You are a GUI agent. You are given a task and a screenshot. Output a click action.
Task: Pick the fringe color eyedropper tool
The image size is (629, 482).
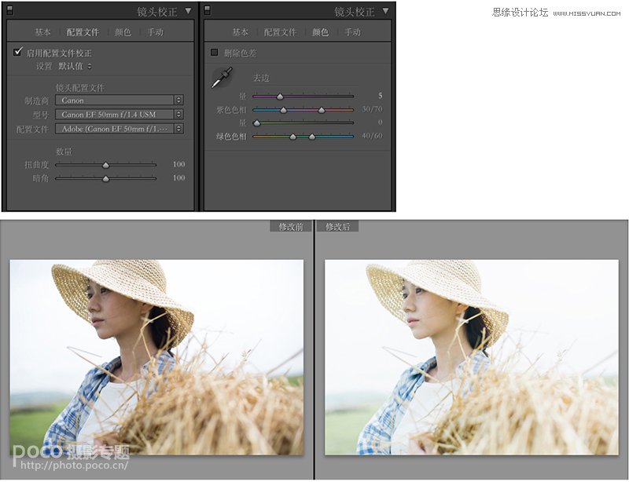(222, 79)
